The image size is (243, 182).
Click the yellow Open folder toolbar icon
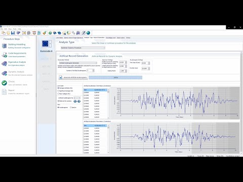tap(8, 33)
